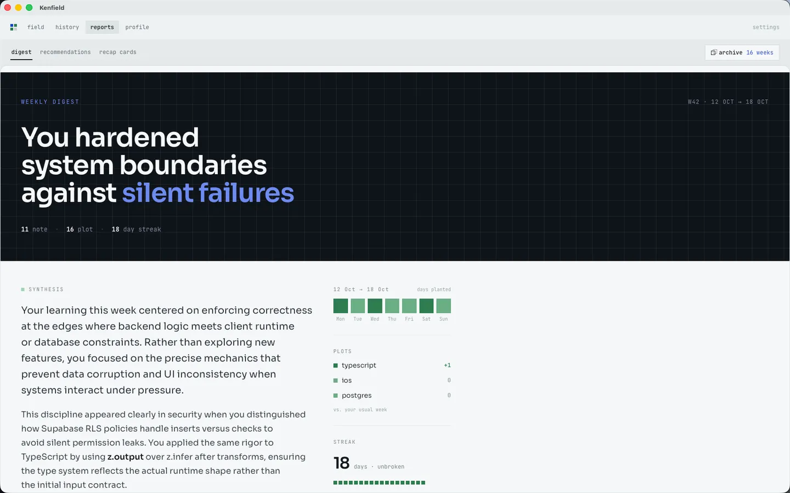Click the W42 date range text
The height and width of the screenshot is (493, 790).
click(x=728, y=102)
